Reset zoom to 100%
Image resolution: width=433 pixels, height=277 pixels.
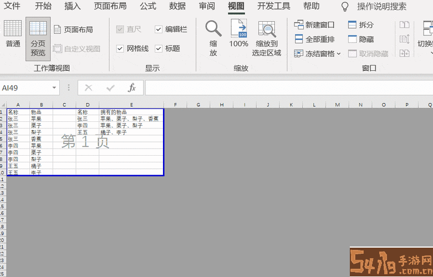tap(238, 33)
